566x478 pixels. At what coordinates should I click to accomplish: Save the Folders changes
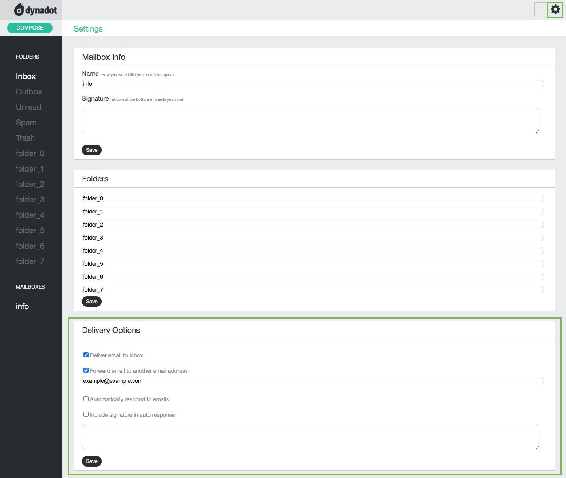[91, 301]
